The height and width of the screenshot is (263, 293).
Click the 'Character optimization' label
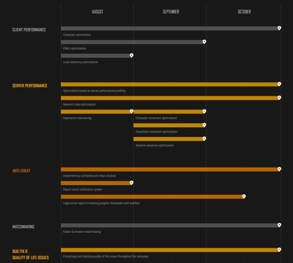pyautogui.click(x=77, y=35)
